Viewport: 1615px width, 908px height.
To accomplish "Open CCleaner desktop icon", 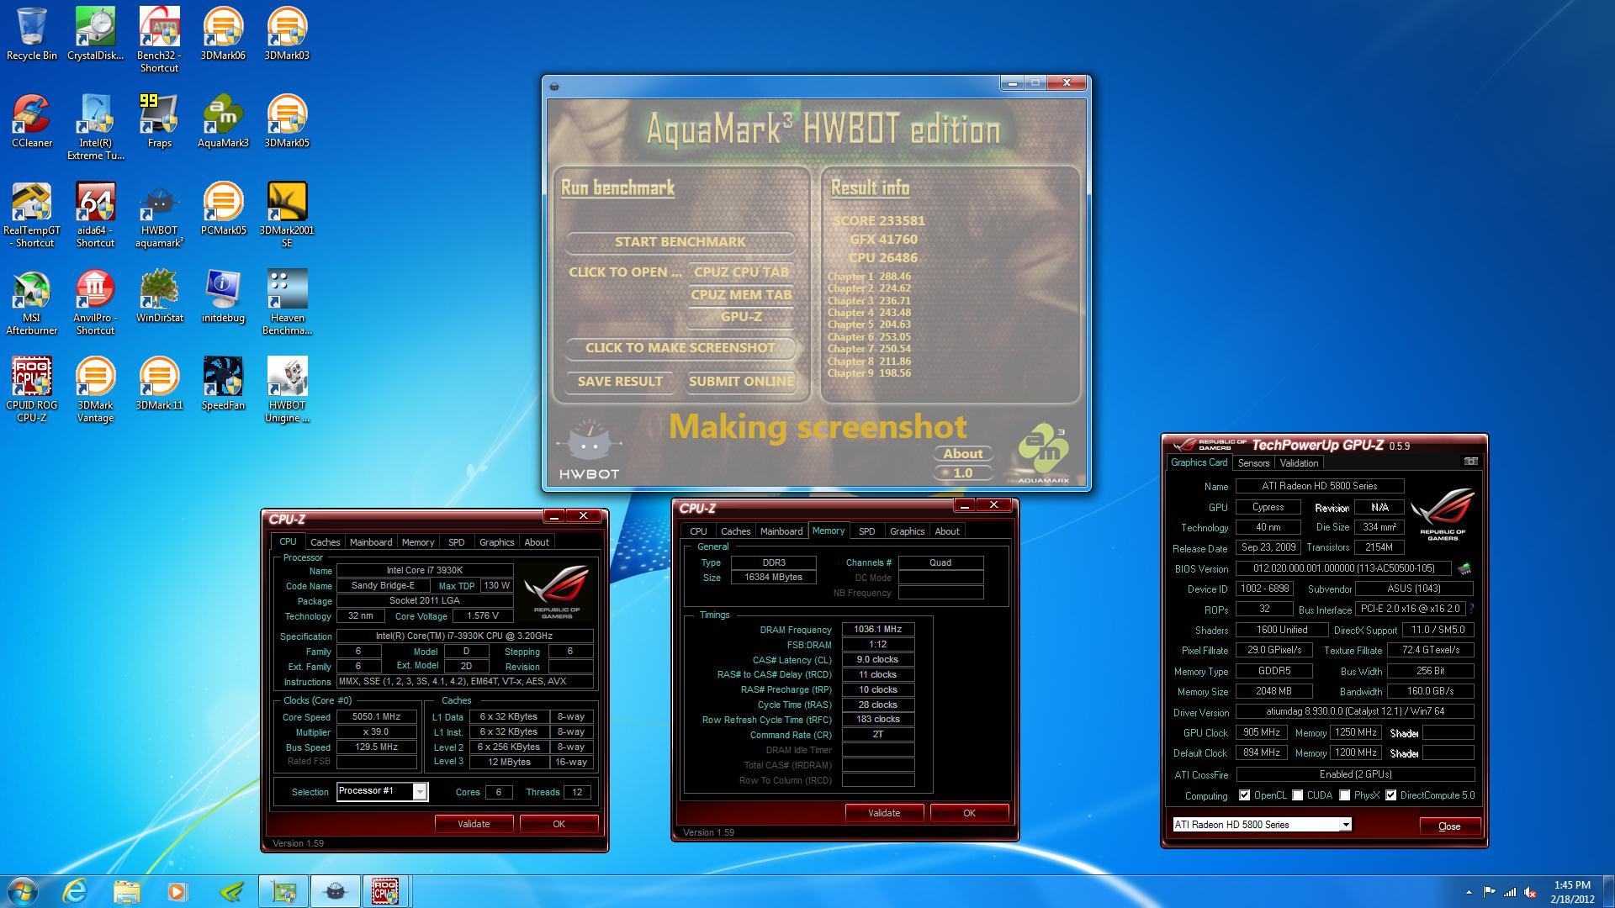I will 32,121.
